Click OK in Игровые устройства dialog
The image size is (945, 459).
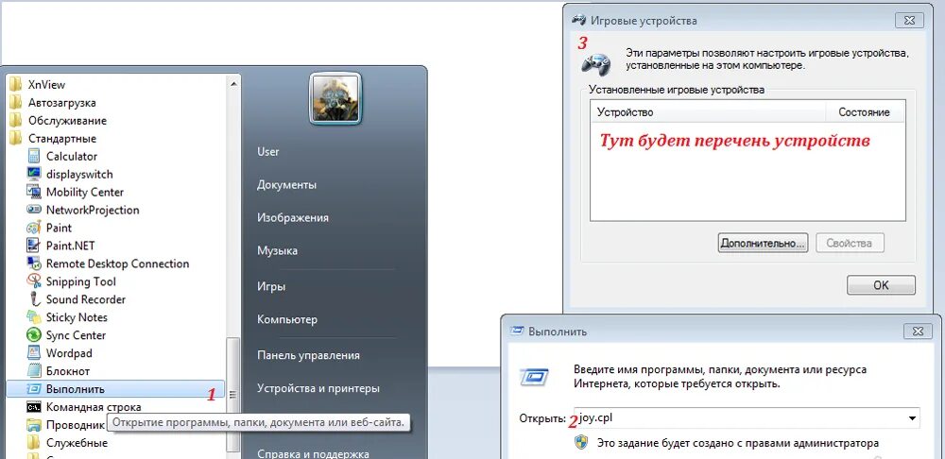click(x=881, y=285)
